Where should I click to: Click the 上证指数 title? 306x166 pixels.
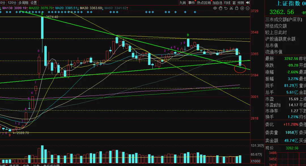tap(288, 3)
